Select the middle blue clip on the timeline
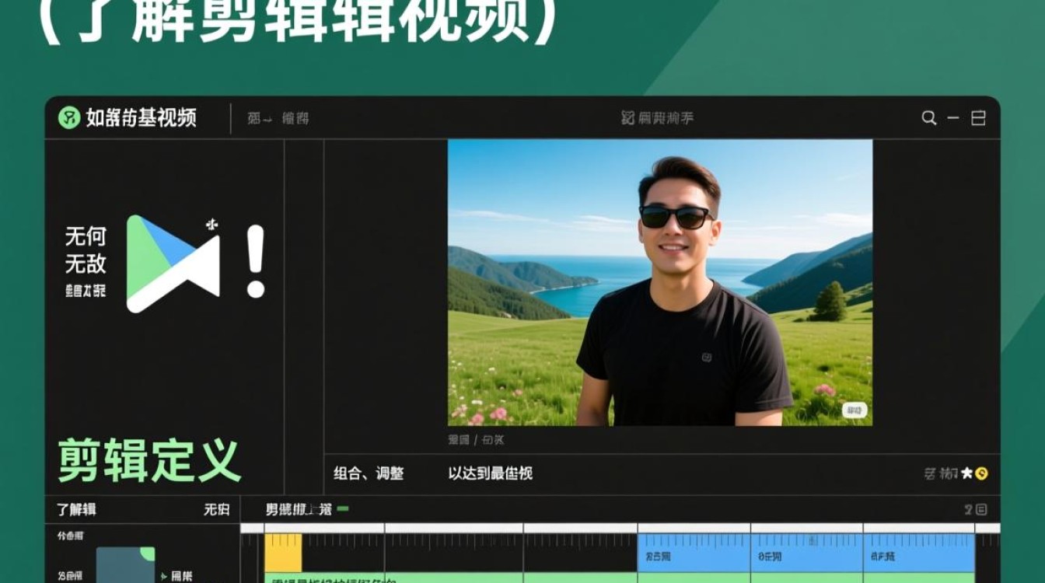Viewport: 1045px width, 583px height. coord(807,553)
